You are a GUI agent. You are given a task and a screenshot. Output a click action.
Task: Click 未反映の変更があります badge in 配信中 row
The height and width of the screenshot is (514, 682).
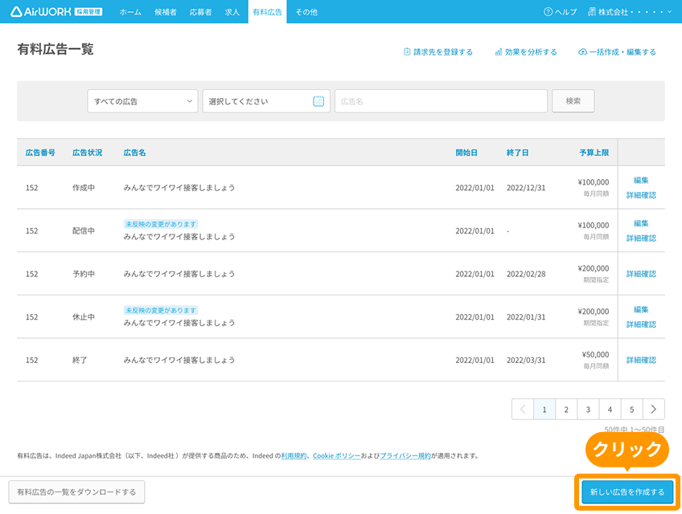pyautogui.click(x=161, y=224)
